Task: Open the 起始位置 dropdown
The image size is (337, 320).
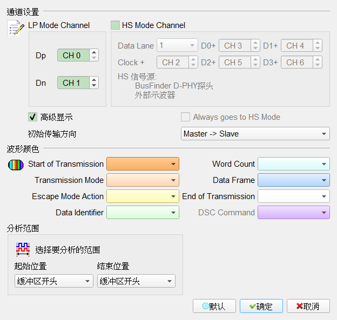Action: coord(54,281)
